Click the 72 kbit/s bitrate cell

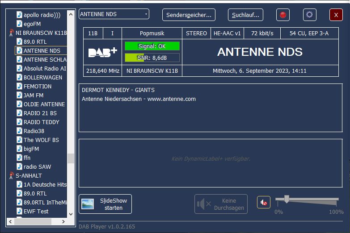click(x=262, y=33)
